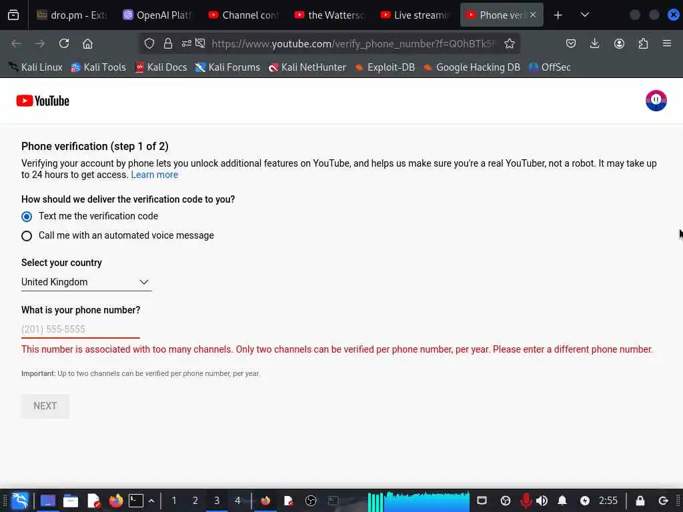The image size is (683, 512).
Task: Switch to workspace 2
Action: coord(195,501)
